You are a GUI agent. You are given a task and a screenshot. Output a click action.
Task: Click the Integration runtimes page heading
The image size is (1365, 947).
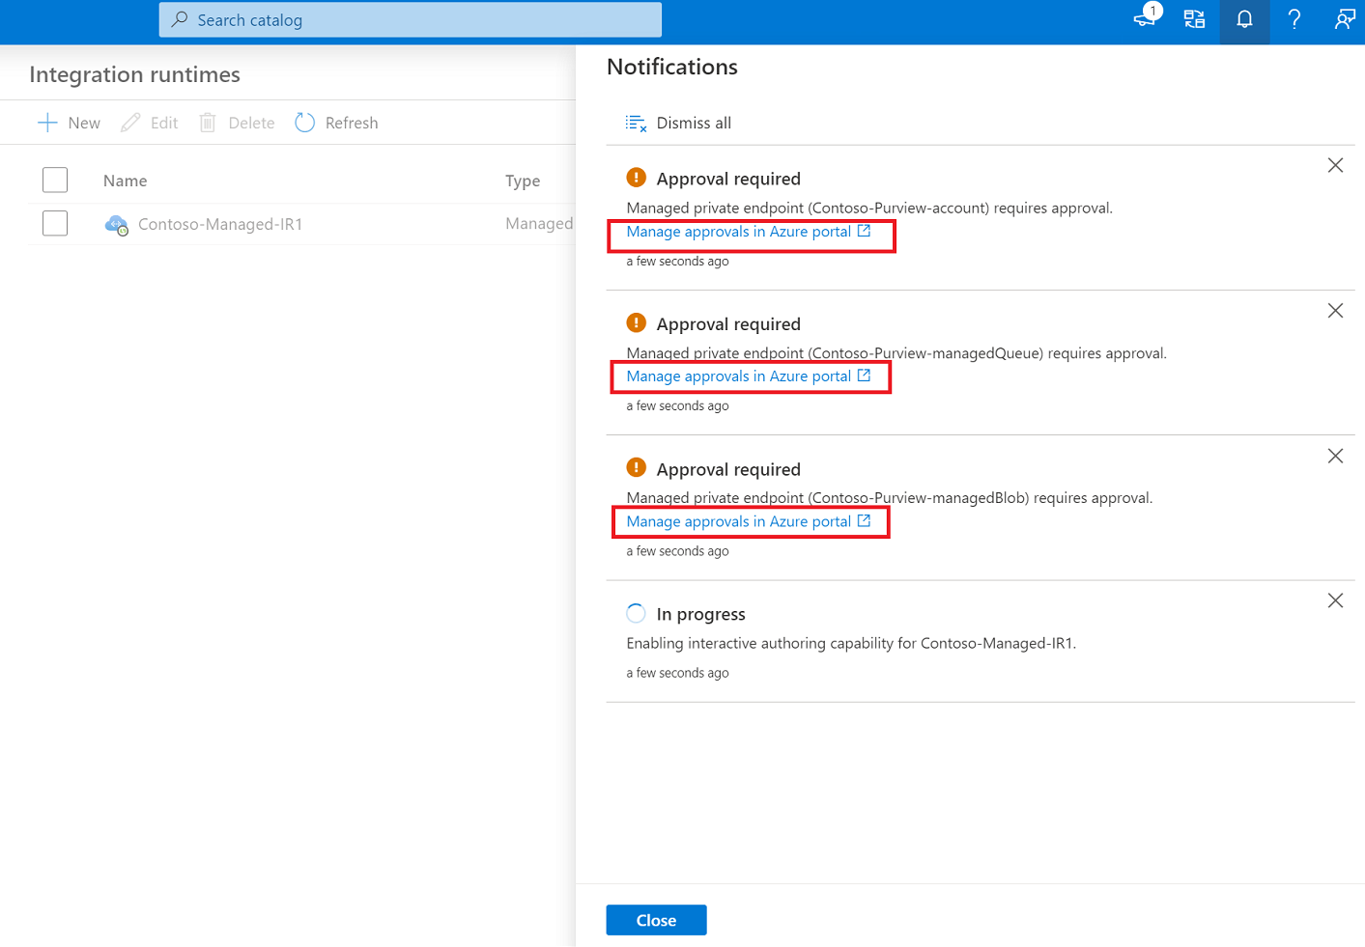(x=134, y=74)
